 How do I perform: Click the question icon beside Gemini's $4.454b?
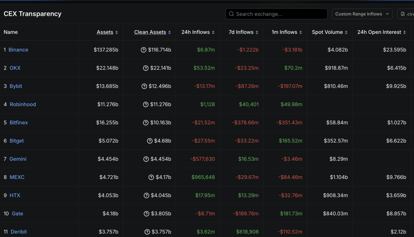[x=146, y=159]
